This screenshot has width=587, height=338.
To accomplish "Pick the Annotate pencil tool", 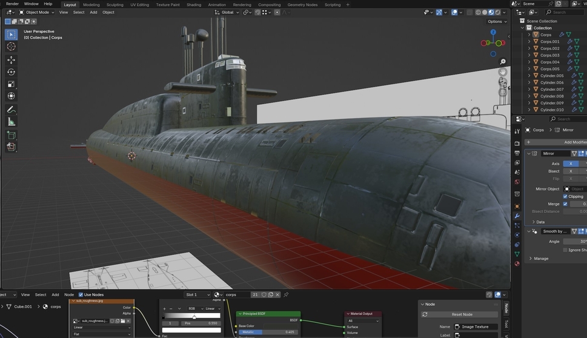I will click(11, 110).
